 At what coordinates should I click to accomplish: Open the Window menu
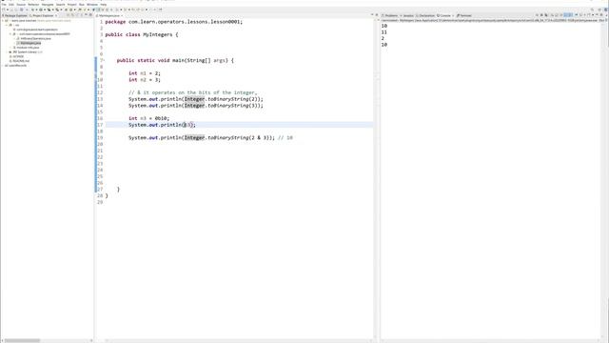(92, 5)
